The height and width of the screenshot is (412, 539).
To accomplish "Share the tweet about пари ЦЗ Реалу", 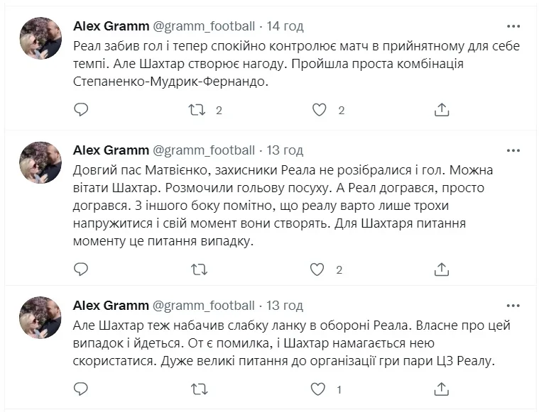I will click(442, 389).
